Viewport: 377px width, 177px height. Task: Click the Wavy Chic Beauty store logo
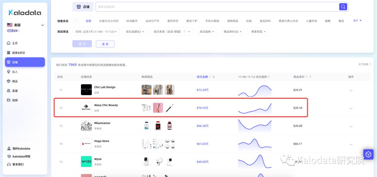[86, 108]
